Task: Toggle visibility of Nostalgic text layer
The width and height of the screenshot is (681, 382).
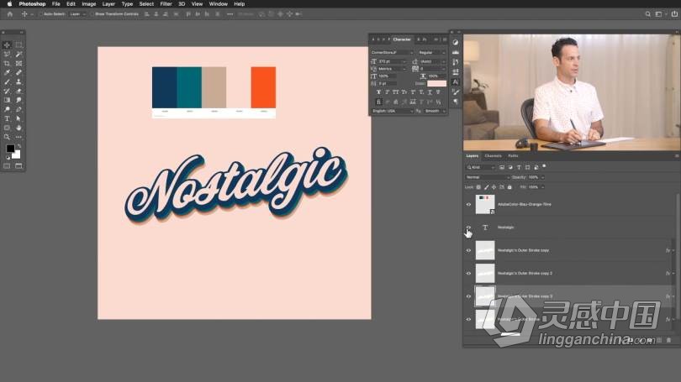Action: pos(469,228)
